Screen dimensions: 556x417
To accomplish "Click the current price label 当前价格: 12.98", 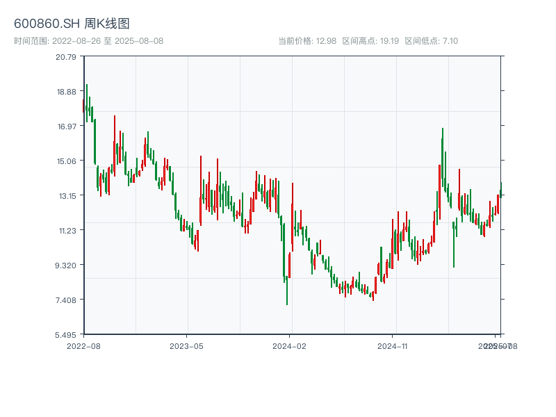I will pyautogui.click(x=307, y=41).
